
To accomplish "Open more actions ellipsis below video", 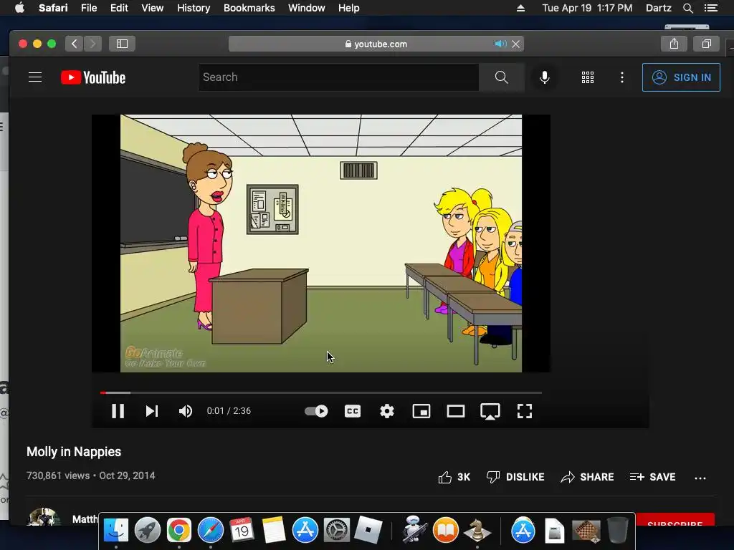I will tap(700, 478).
